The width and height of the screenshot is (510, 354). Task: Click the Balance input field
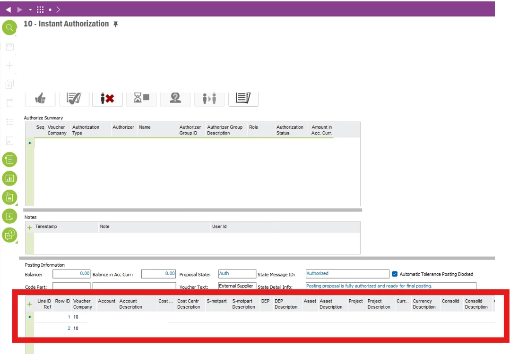[71, 274]
